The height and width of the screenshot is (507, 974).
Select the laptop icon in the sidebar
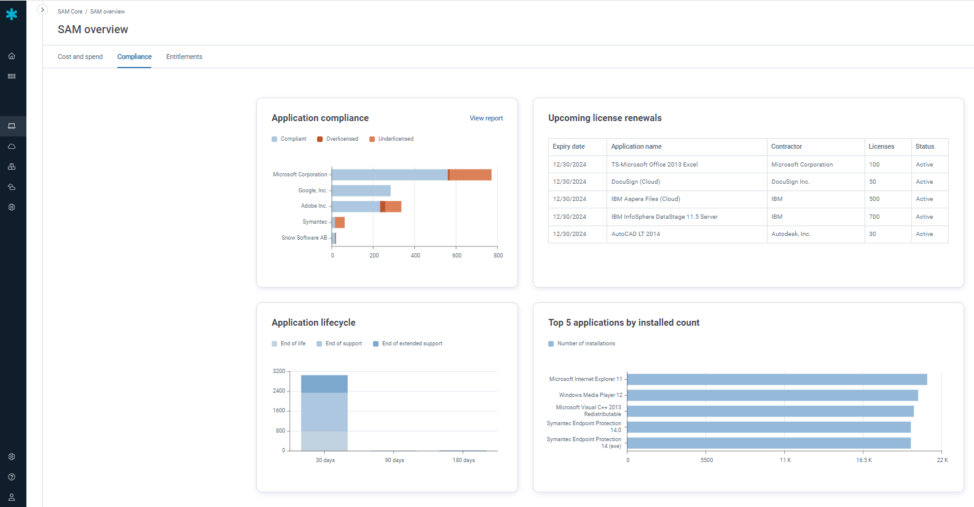pyautogui.click(x=12, y=126)
